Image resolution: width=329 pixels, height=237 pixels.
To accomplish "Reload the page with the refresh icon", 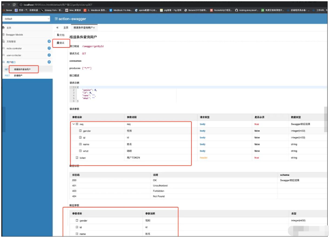I will (x=14, y=4).
